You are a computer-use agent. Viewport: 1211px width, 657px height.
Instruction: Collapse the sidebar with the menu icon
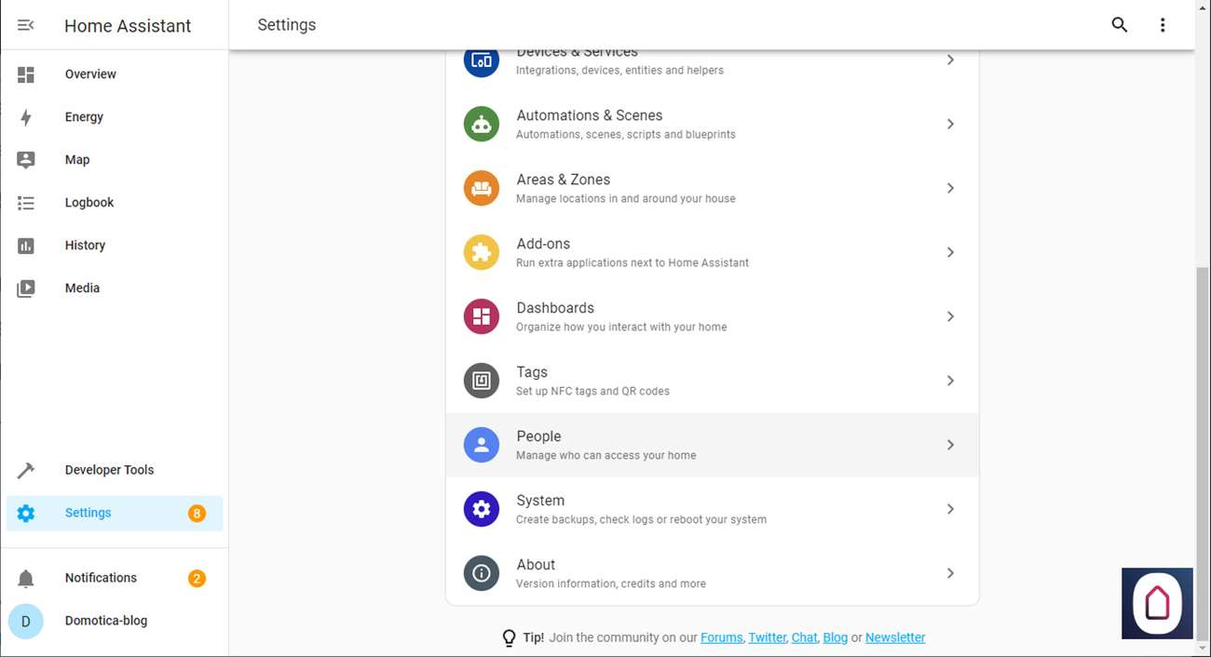(26, 25)
